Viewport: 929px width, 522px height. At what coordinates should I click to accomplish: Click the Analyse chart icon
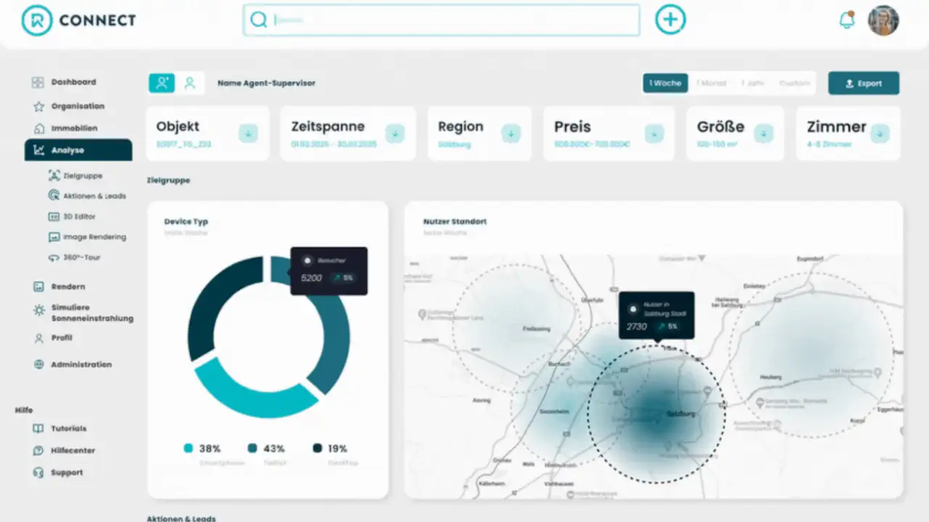[x=38, y=151]
